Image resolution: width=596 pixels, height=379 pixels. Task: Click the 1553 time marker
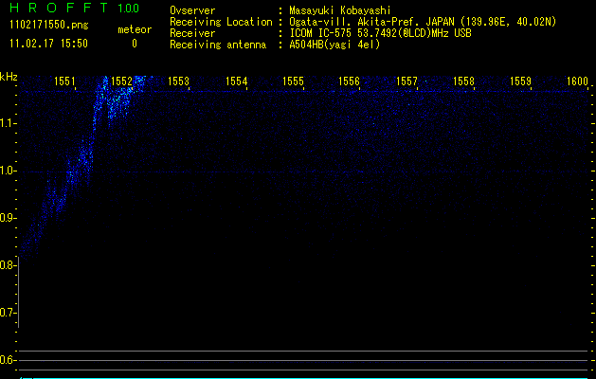pos(178,81)
